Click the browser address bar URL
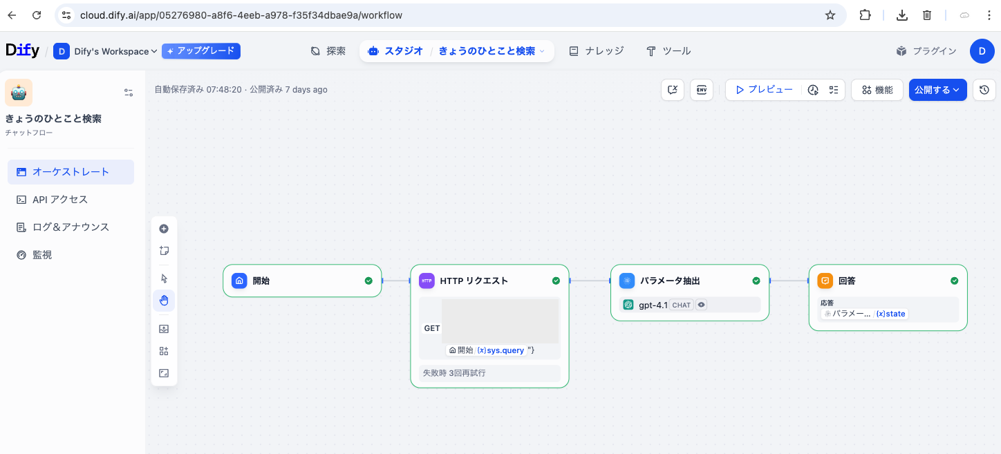Screen dimensions: 1001x454 tap(241, 15)
